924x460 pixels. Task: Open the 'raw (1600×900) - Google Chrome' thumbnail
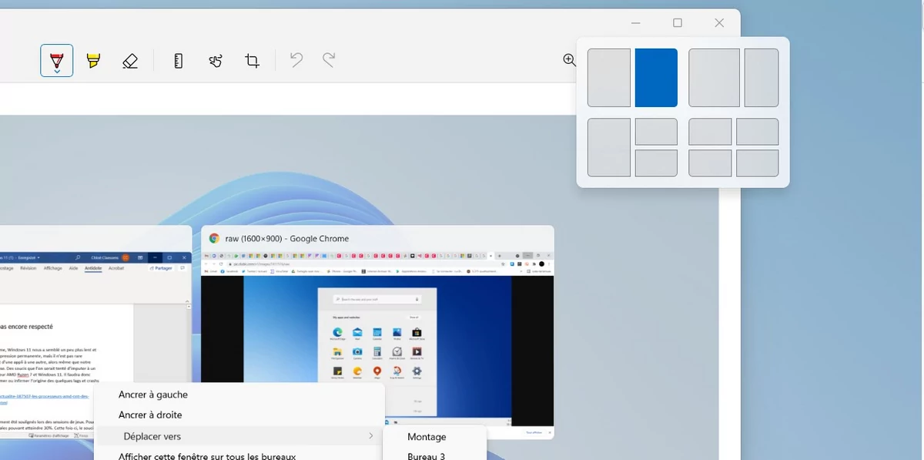pyautogui.click(x=377, y=332)
